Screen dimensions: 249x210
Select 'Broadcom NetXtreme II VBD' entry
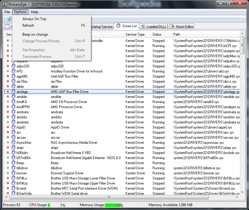[71, 153]
